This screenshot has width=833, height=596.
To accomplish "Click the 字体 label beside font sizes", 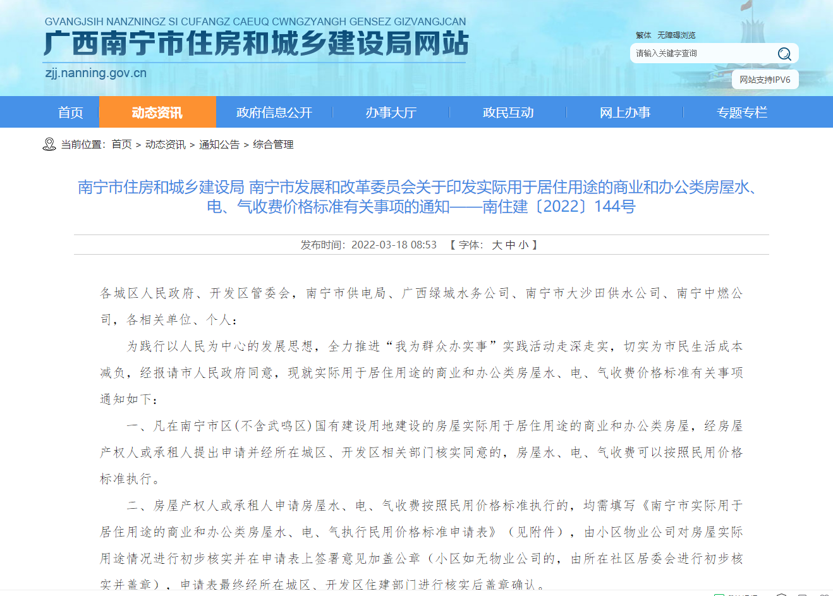I will (471, 245).
